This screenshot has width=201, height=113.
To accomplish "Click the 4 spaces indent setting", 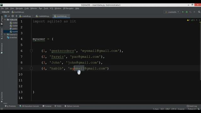I will pos(181,109).
